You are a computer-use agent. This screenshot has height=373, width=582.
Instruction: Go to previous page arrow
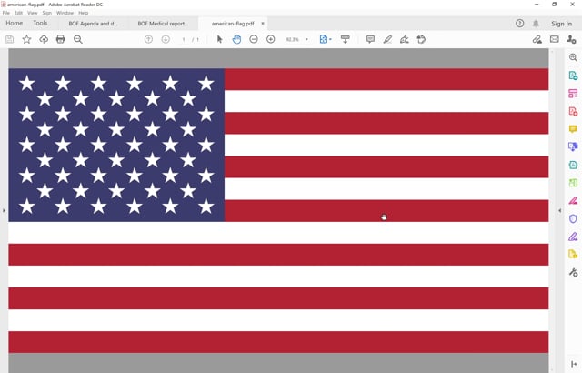(x=148, y=39)
